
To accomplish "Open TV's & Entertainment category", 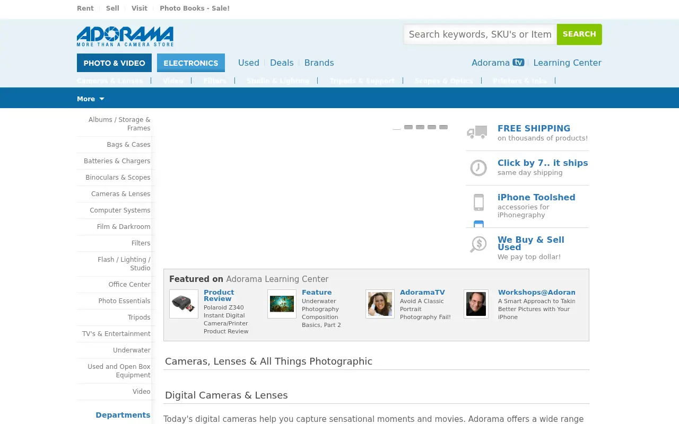I will pos(117,334).
